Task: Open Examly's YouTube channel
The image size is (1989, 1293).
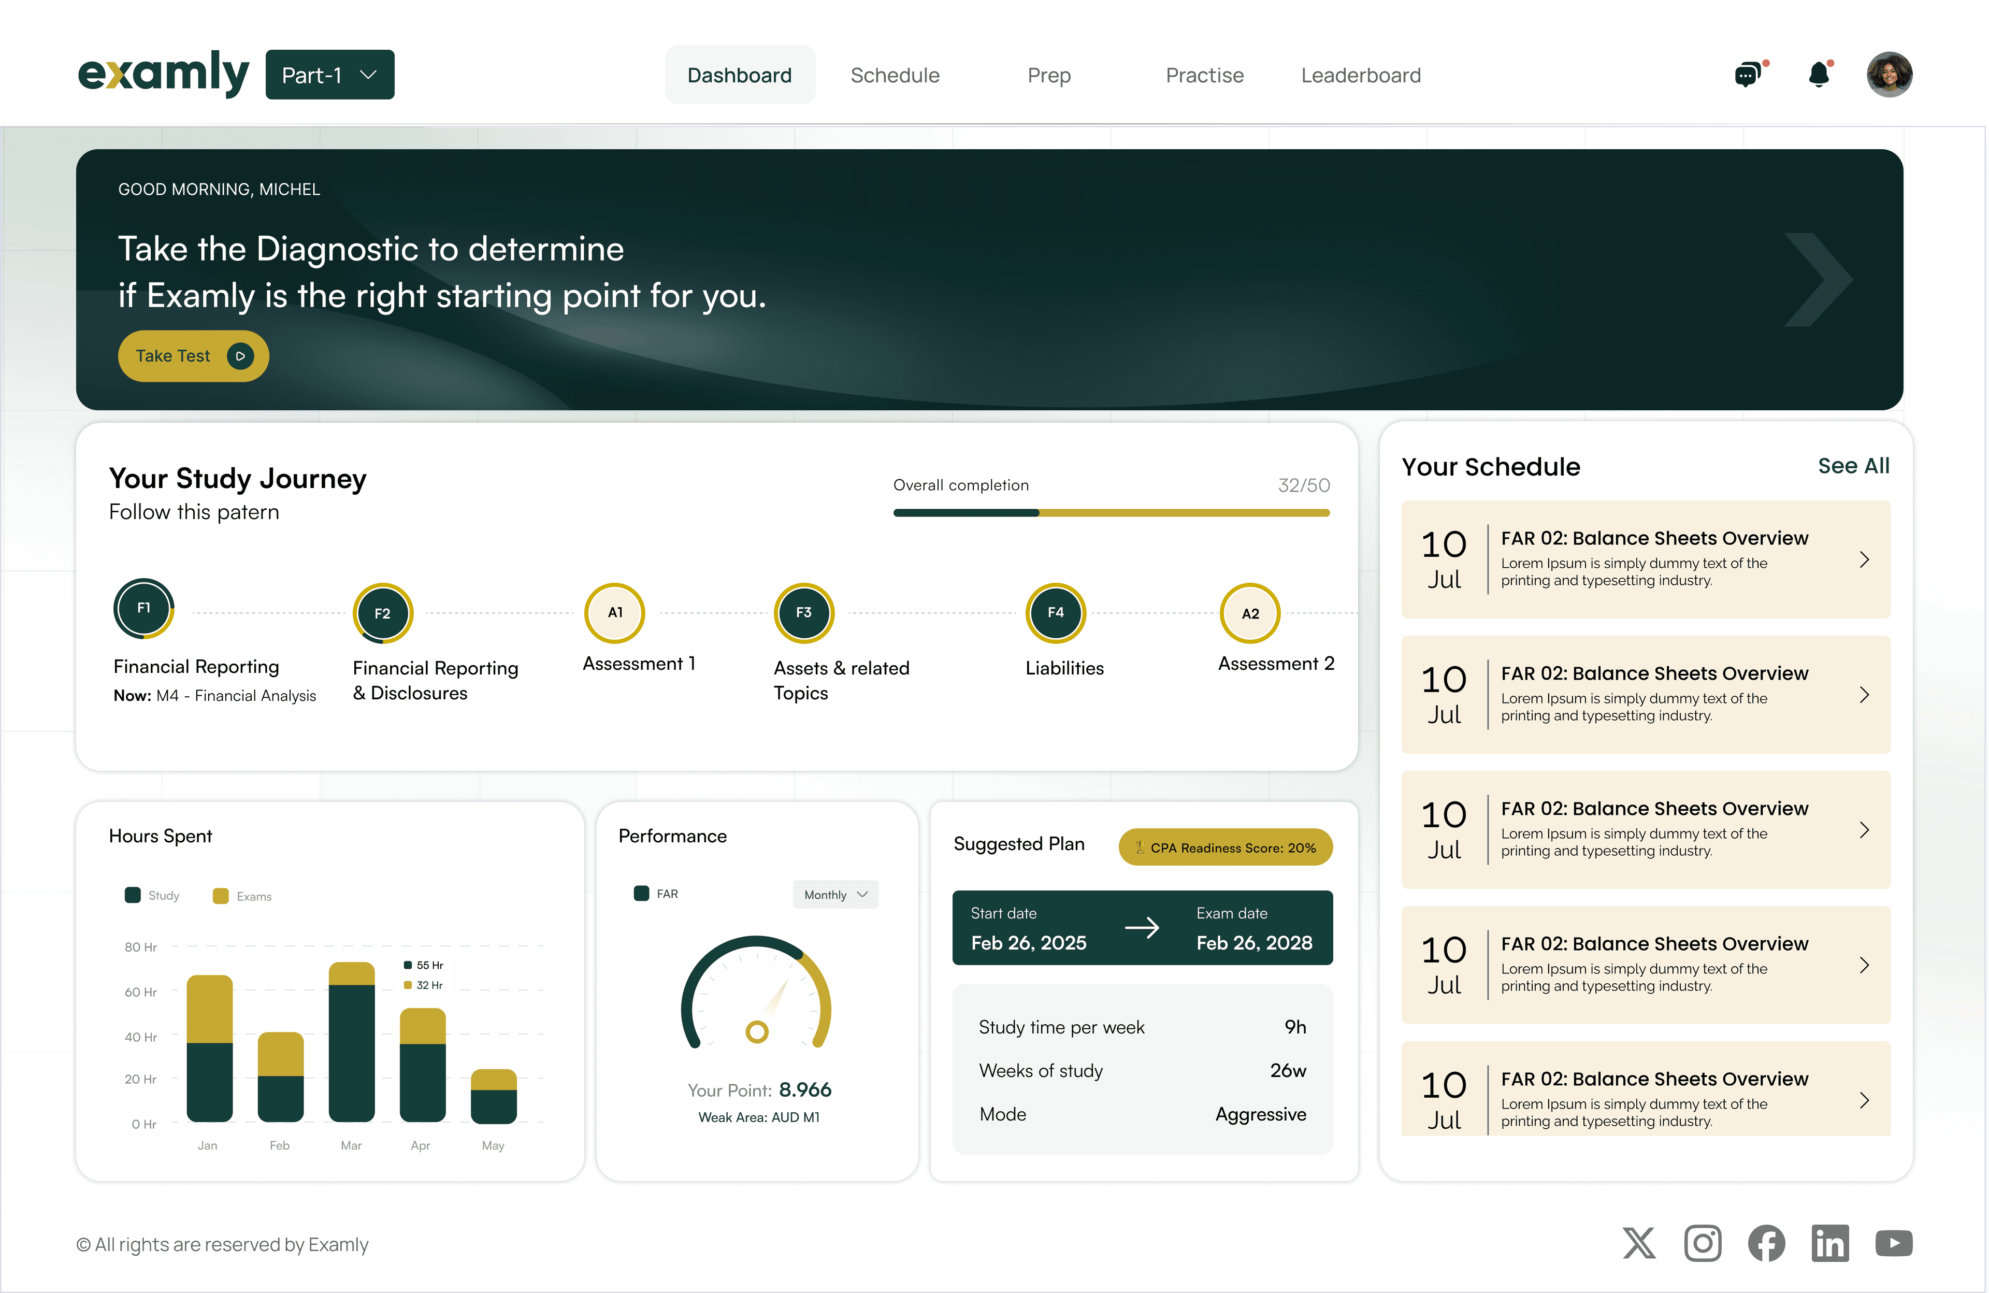Action: coord(1894,1244)
